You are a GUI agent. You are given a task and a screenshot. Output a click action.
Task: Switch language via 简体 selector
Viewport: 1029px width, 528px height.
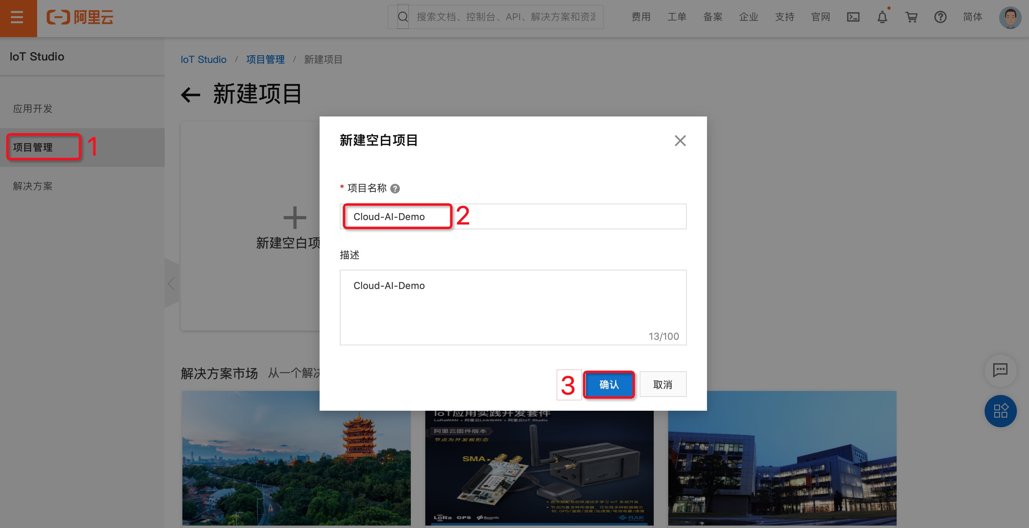point(973,17)
